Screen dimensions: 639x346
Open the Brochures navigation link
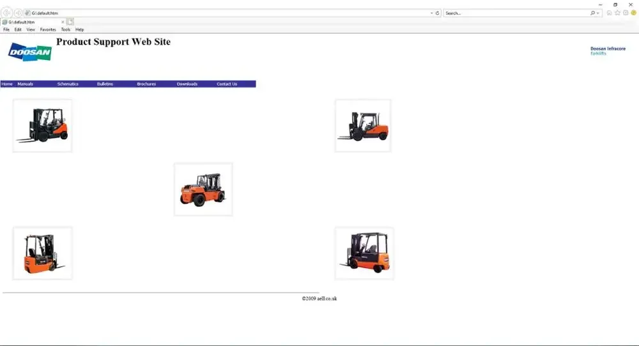146,84
